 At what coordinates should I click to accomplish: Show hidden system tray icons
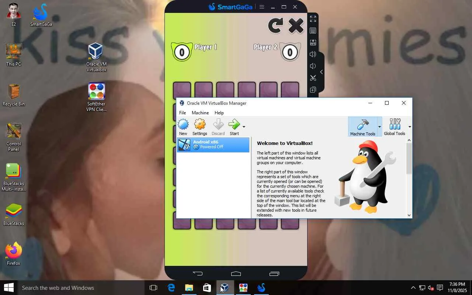pos(413,288)
